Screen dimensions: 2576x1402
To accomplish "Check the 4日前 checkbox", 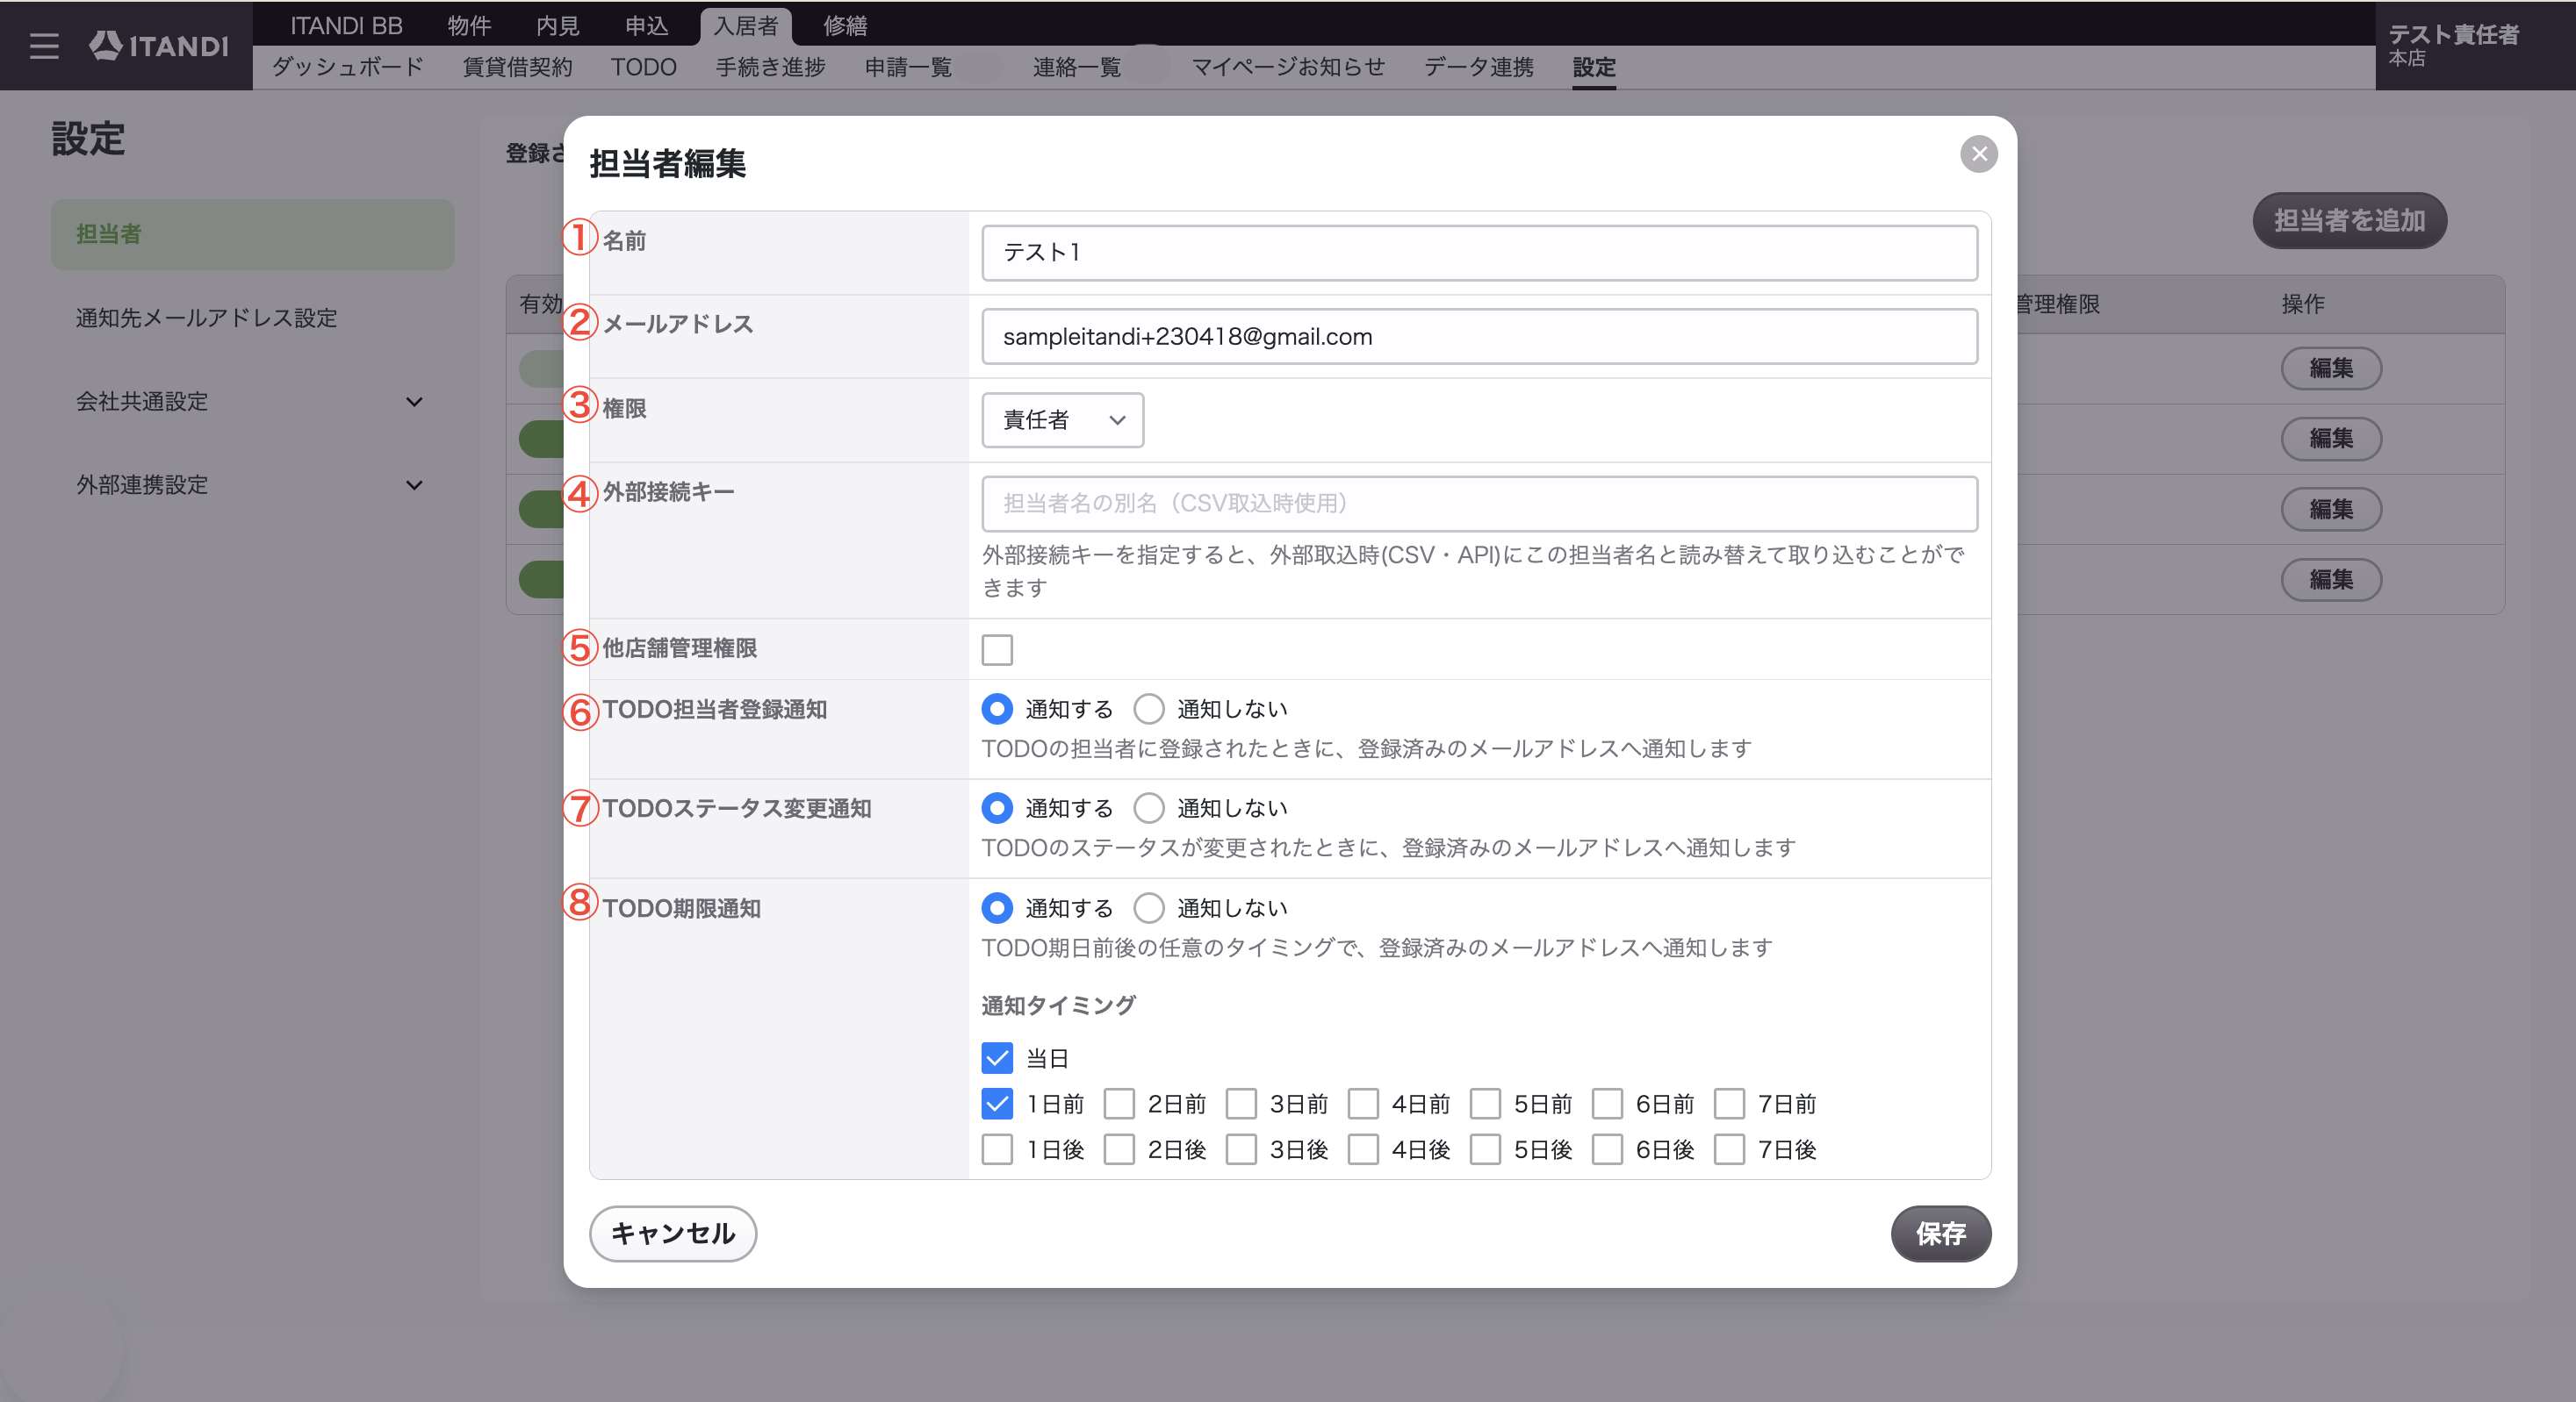I will pyautogui.click(x=1363, y=1105).
